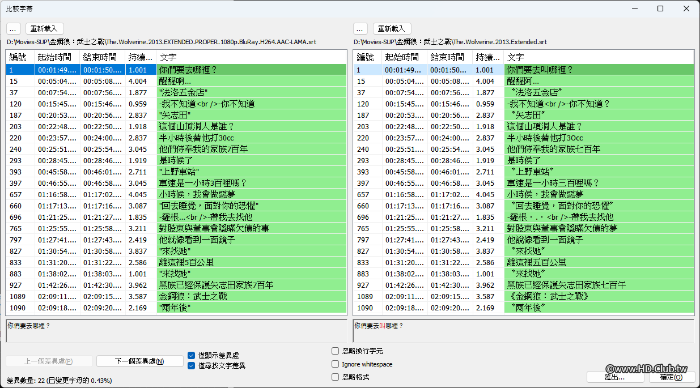Click the 差異數量: 22 status text
This screenshot has width=700, height=388.
click(x=60, y=380)
